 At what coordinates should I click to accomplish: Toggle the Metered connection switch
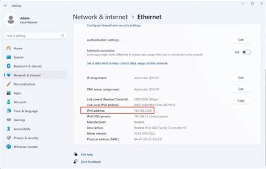click(x=246, y=52)
